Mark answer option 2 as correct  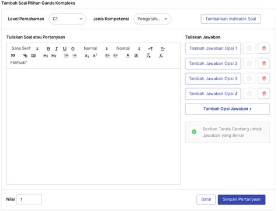click(250, 63)
